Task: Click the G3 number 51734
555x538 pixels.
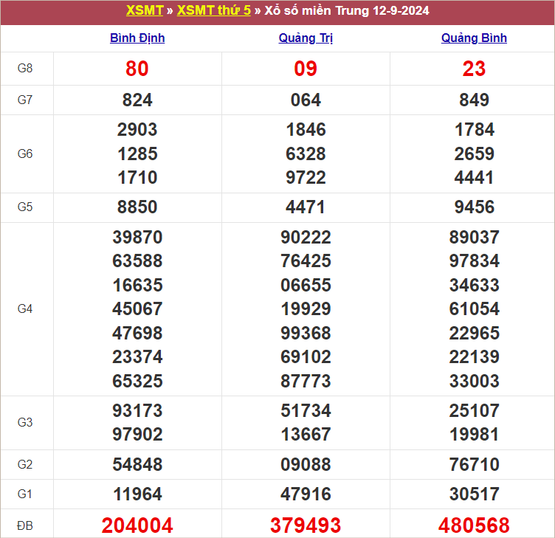Action: pyautogui.click(x=306, y=410)
